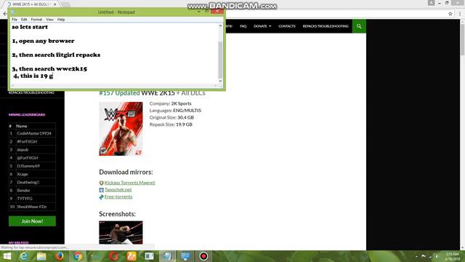The width and height of the screenshot is (465, 262).
Task: Open Notepad's View menu
Action: 49,20
